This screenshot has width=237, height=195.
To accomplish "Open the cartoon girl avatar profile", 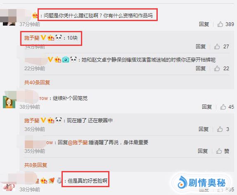I will point(9,102).
